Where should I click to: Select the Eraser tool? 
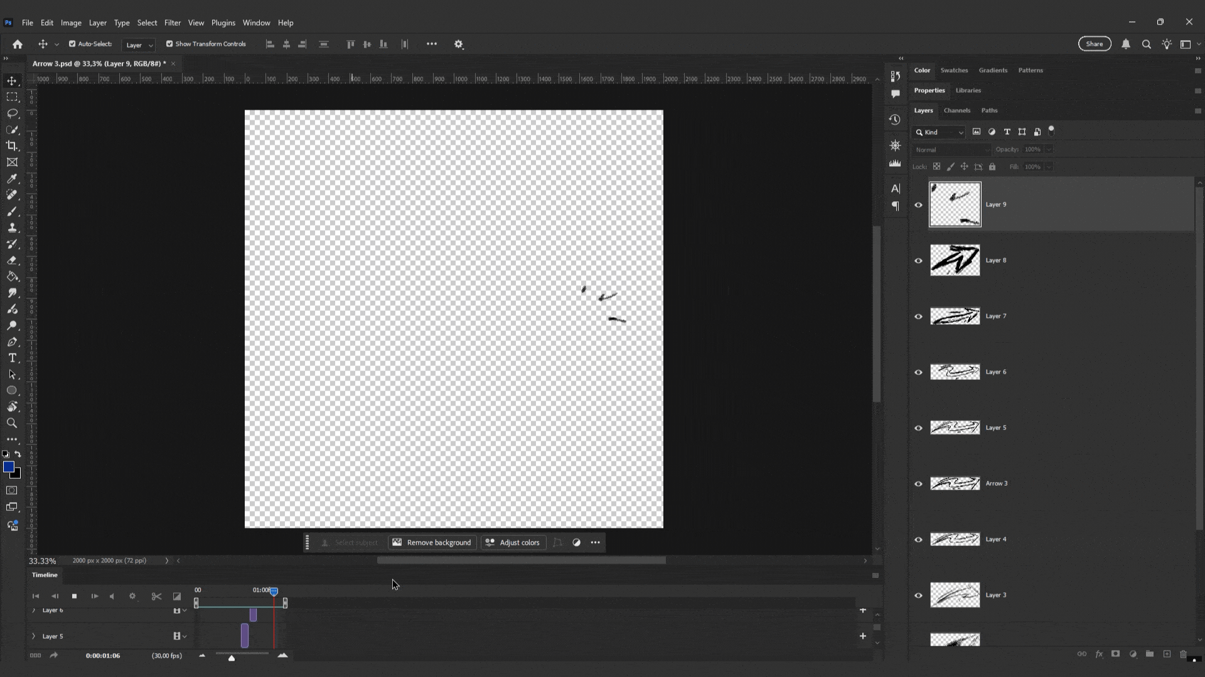[12, 260]
